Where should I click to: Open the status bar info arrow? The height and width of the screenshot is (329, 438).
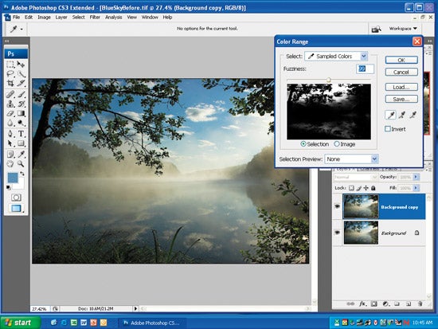click(135, 308)
